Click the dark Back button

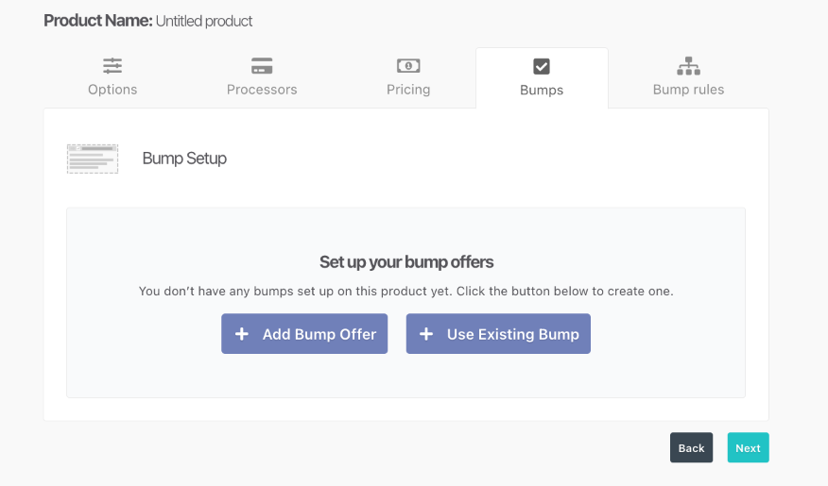pyautogui.click(x=691, y=448)
